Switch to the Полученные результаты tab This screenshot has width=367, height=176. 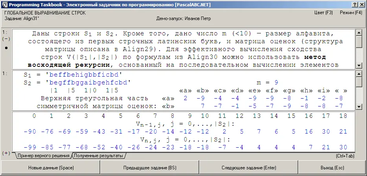point(98,156)
